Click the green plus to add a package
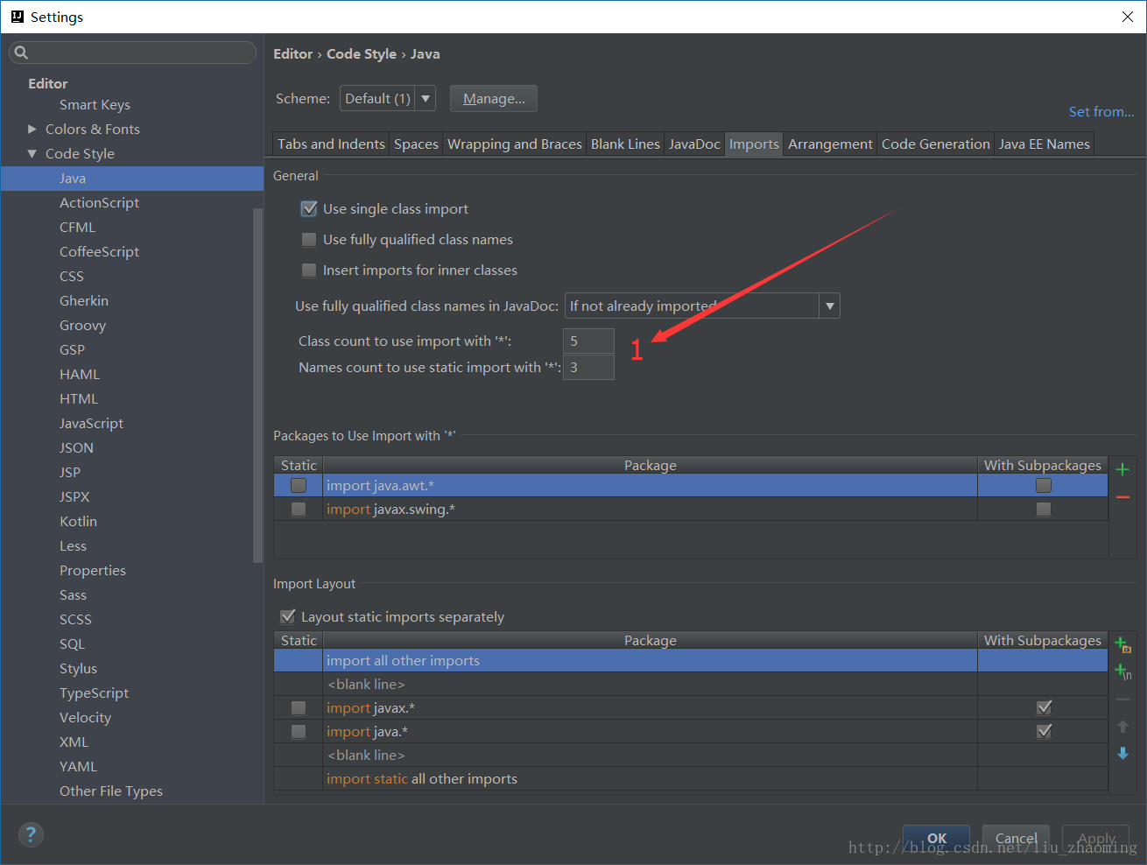The height and width of the screenshot is (865, 1147). click(1122, 469)
